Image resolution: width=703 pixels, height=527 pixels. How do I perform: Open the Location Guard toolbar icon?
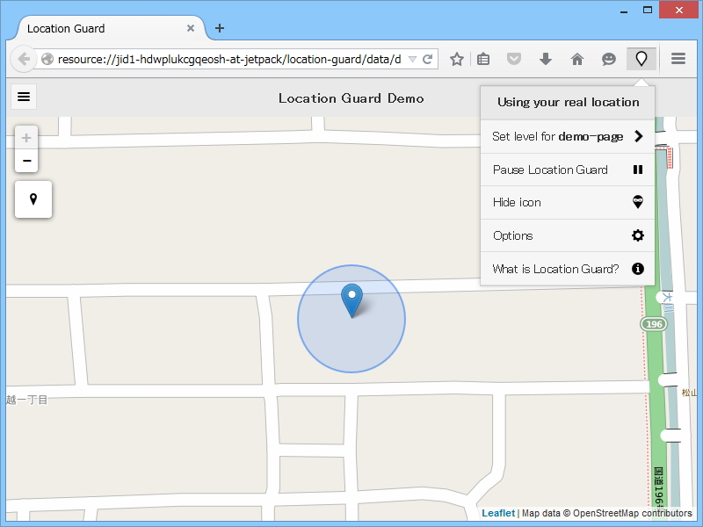point(641,59)
